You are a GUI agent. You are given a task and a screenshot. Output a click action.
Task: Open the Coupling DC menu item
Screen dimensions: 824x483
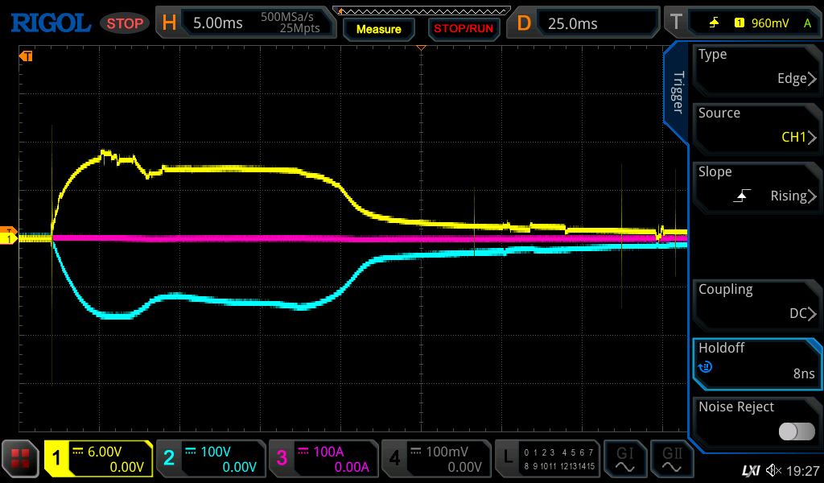(756, 302)
